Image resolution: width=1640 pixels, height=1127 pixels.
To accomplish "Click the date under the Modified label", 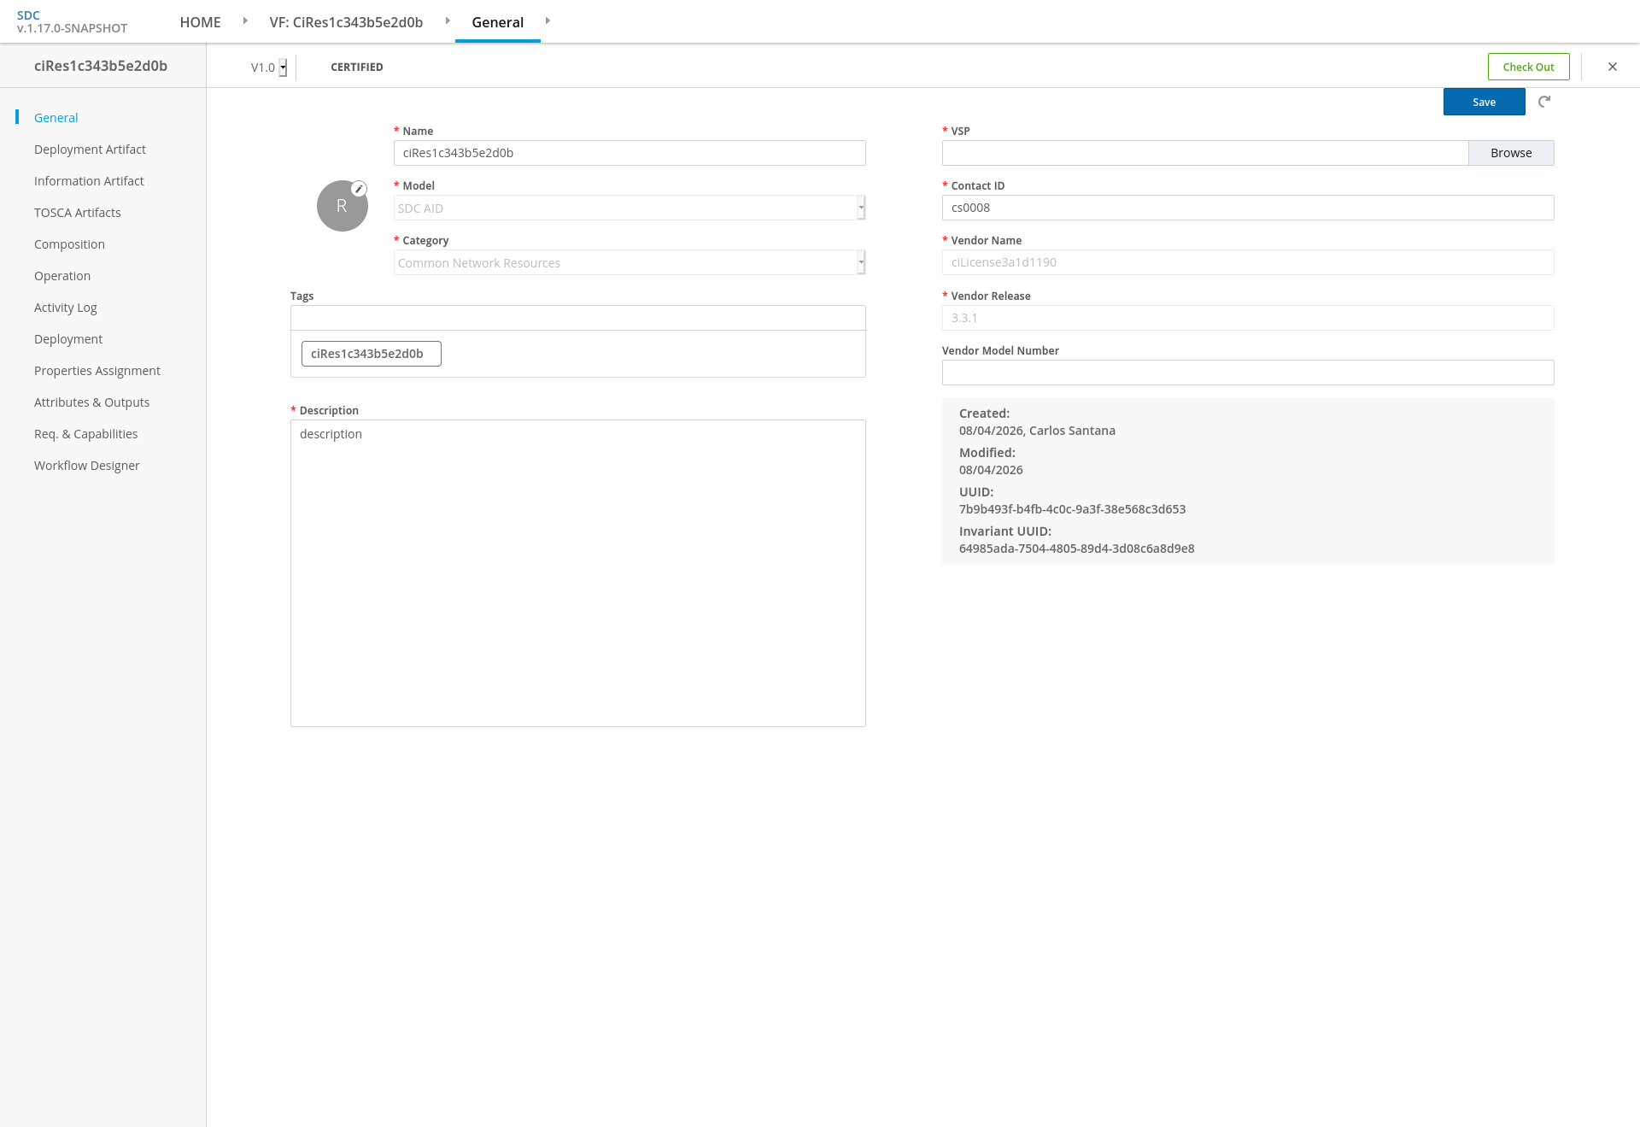I will pos(991,470).
